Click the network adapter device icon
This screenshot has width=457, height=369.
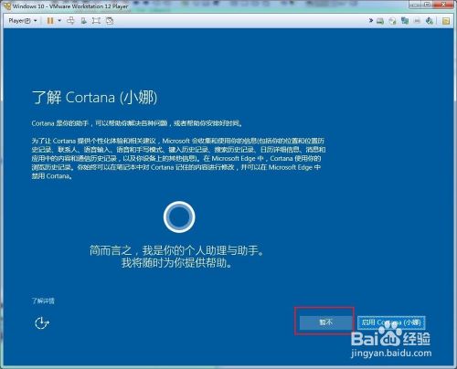(x=405, y=21)
